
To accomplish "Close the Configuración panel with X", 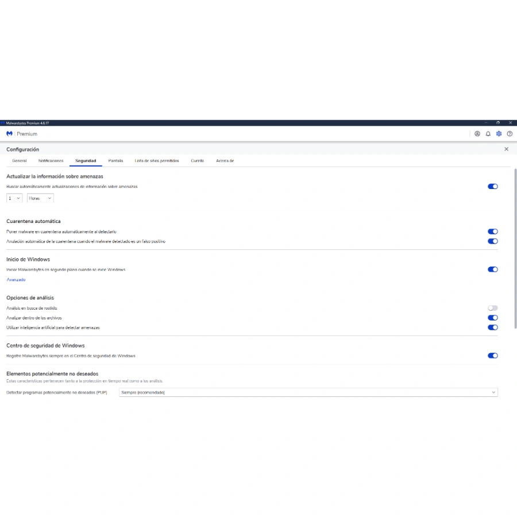I will pos(506,149).
